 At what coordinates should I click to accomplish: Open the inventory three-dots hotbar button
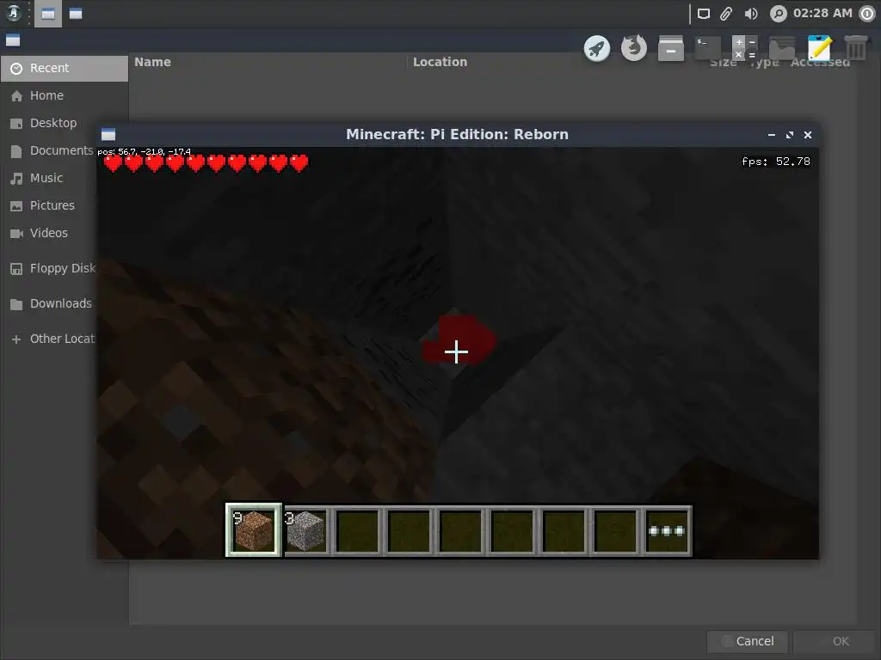click(667, 530)
